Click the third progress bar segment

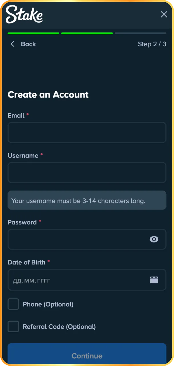(140, 33)
